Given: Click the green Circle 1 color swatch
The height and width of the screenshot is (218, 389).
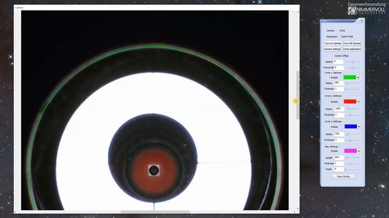Looking at the screenshot, I should [349, 78].
